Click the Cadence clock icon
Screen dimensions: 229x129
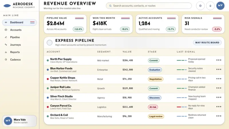6,60
